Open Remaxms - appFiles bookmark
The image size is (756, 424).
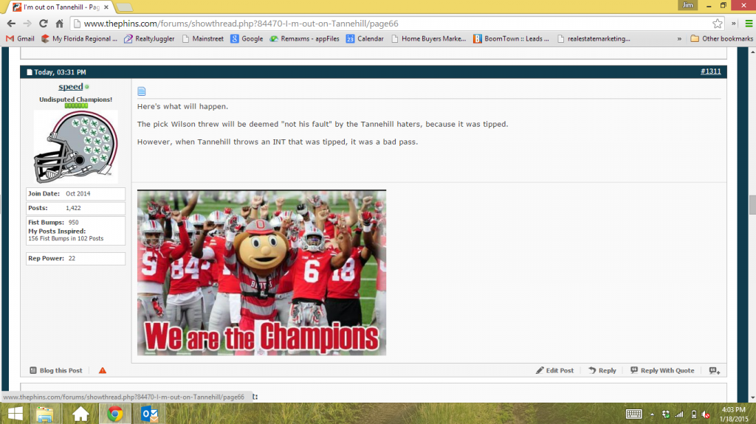pos(305,38)
